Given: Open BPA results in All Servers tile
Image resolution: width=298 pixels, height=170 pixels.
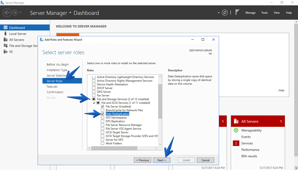Looking at the screenshot, I should click(249, 156).
